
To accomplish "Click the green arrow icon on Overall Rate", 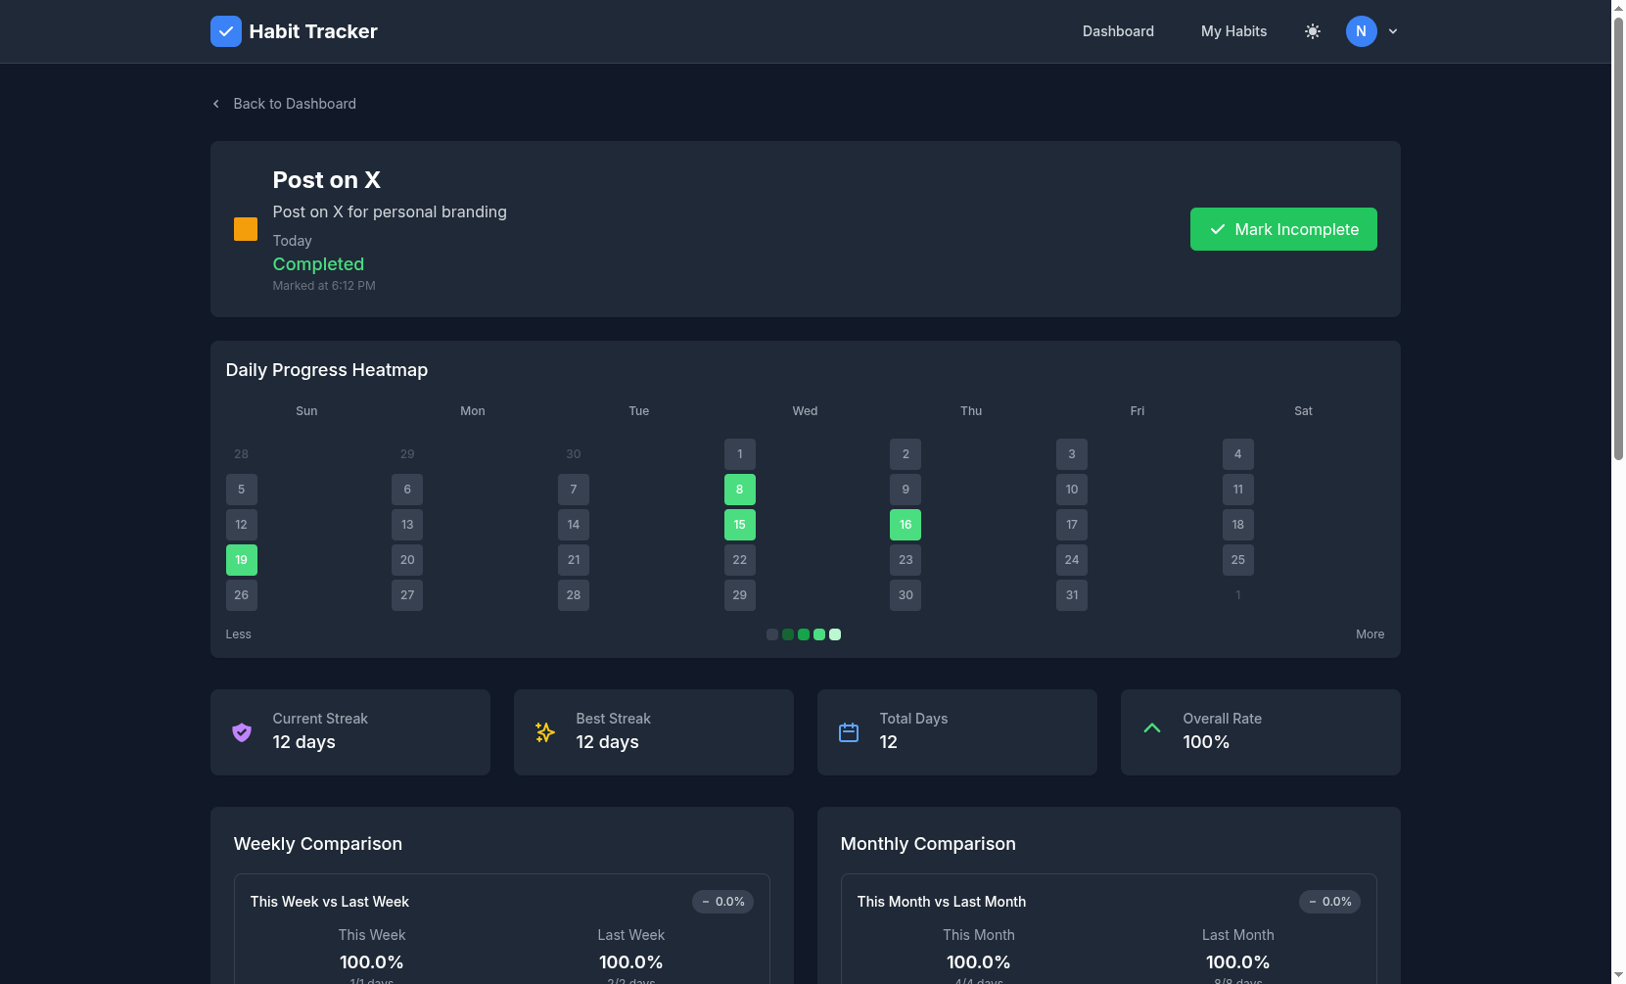I will (x=1151, y=727).
